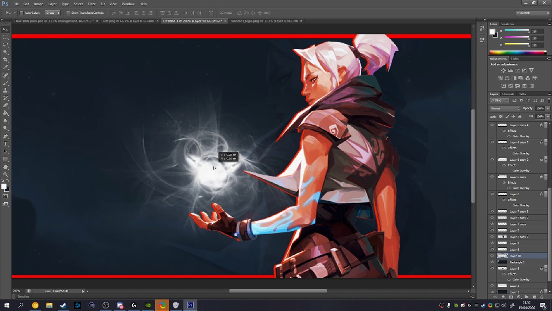552x311 pixels.
Task: Click the color spectrum ramp bar
Action: tap(518, 53)
